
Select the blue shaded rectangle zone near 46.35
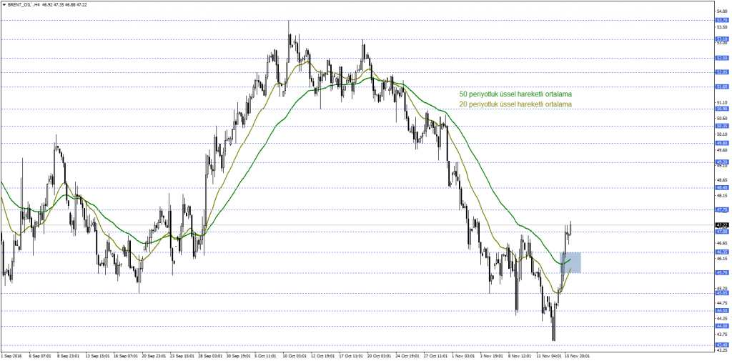tap(570, 262)
